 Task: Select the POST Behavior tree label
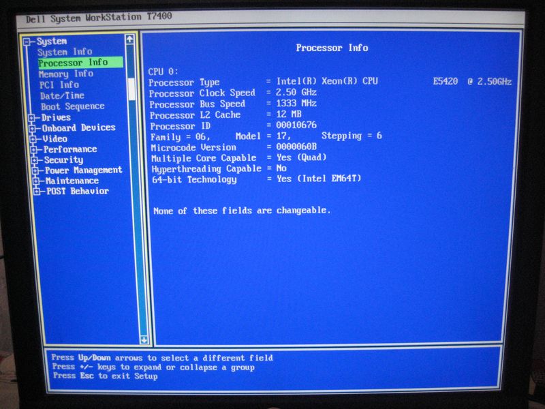[x=78, y=192]
